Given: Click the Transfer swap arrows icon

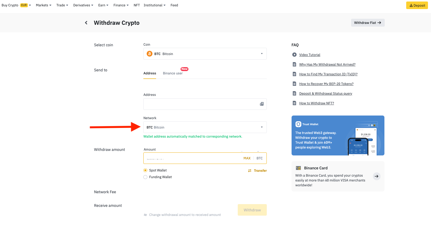Looking at the screenshot, I should (250, 171).
